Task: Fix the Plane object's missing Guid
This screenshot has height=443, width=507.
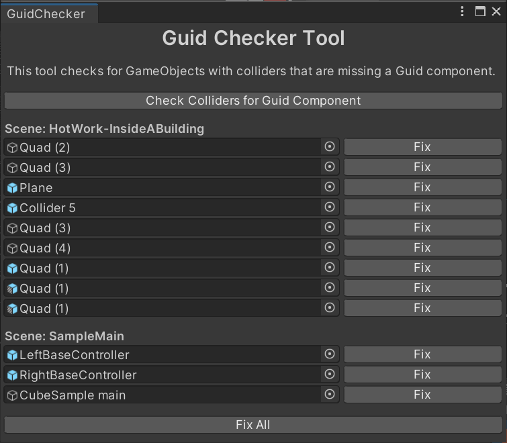Action: pos(422,187)
